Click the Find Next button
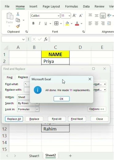Image resolution: width=114 pixels, height=160 pixels. click(77, 119)
